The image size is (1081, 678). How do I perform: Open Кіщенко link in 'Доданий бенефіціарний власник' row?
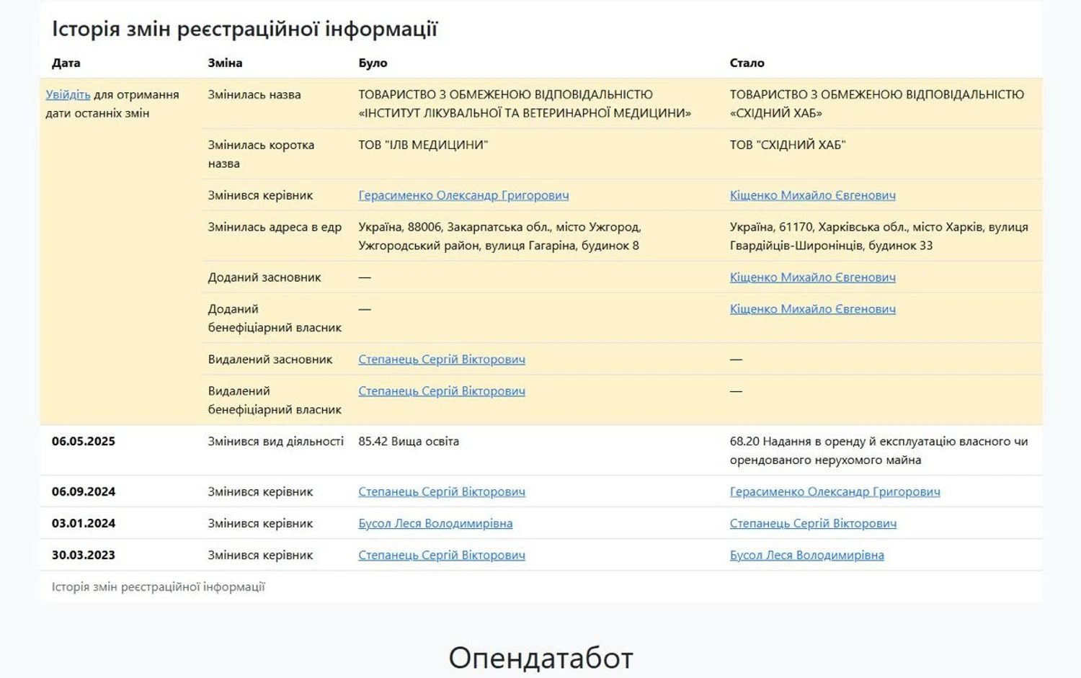pyautogui.click(x=812, y=309)
